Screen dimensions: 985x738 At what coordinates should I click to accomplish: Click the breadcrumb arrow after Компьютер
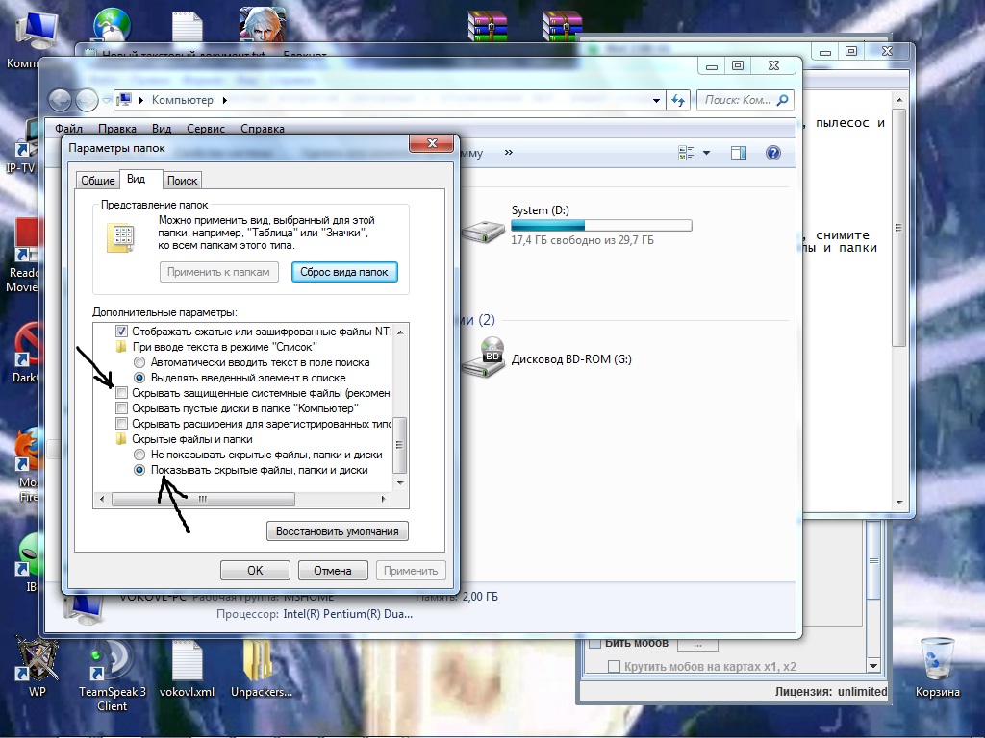pyautogui.click(x=224, y=100)
